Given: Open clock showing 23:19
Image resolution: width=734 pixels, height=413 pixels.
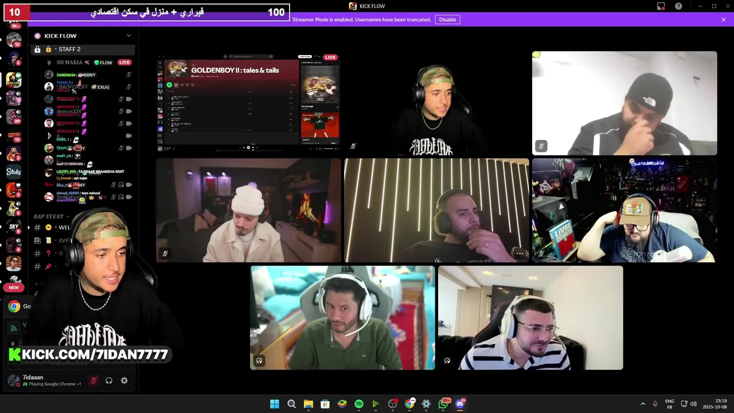Looking at the screenshot, I should click(716, 404).
